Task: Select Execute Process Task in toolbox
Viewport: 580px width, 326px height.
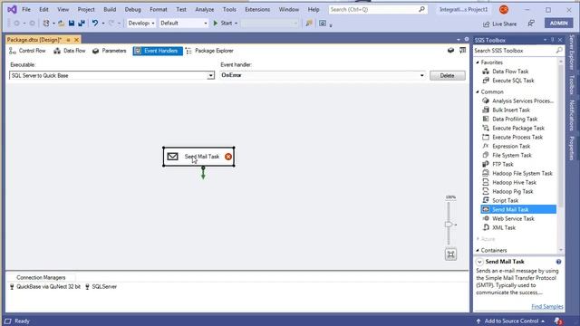Action: (x=517, y=137)
